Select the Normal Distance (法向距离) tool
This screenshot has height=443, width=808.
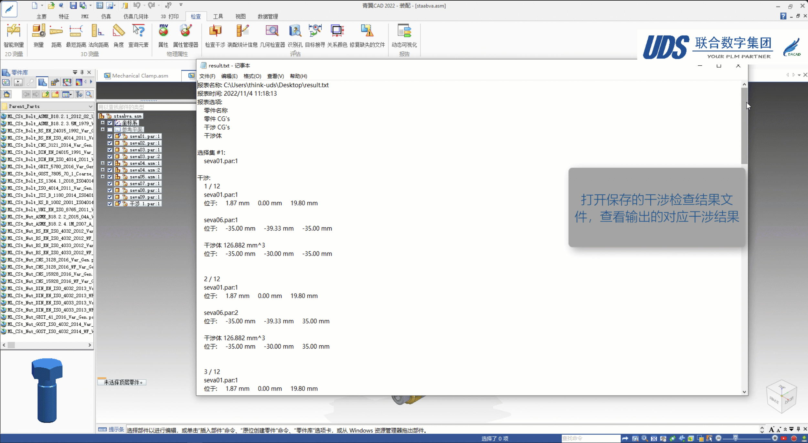click(x=98, y=36)
